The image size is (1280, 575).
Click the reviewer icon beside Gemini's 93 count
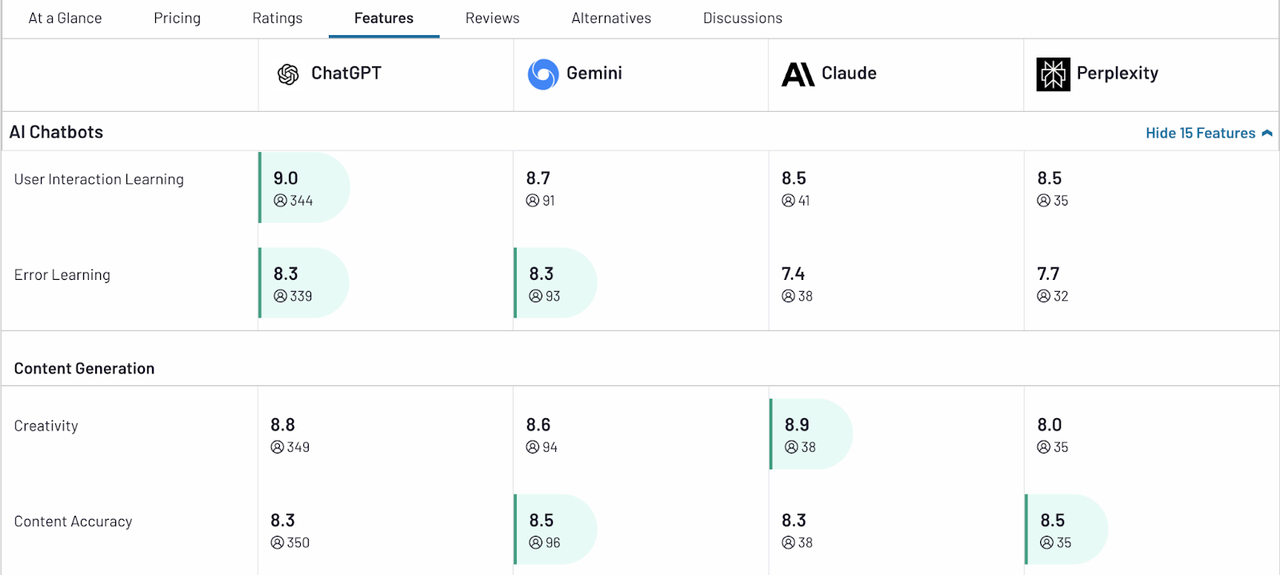coord(536,296)
